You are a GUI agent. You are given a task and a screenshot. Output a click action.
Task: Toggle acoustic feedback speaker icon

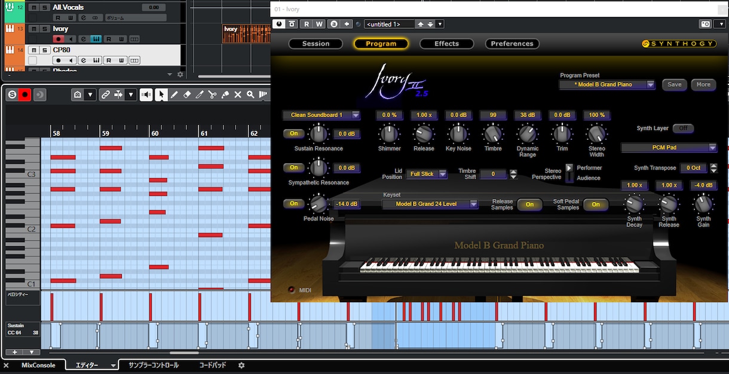(x=146, y=94)
